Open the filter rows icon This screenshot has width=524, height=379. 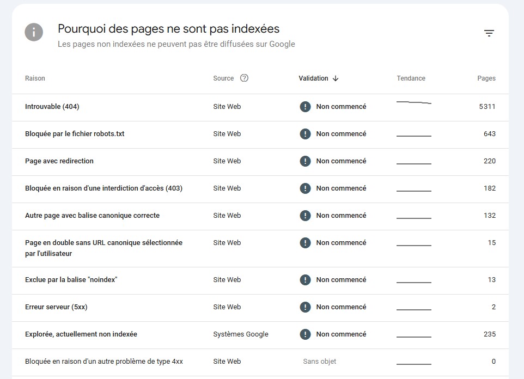[489, 33]
